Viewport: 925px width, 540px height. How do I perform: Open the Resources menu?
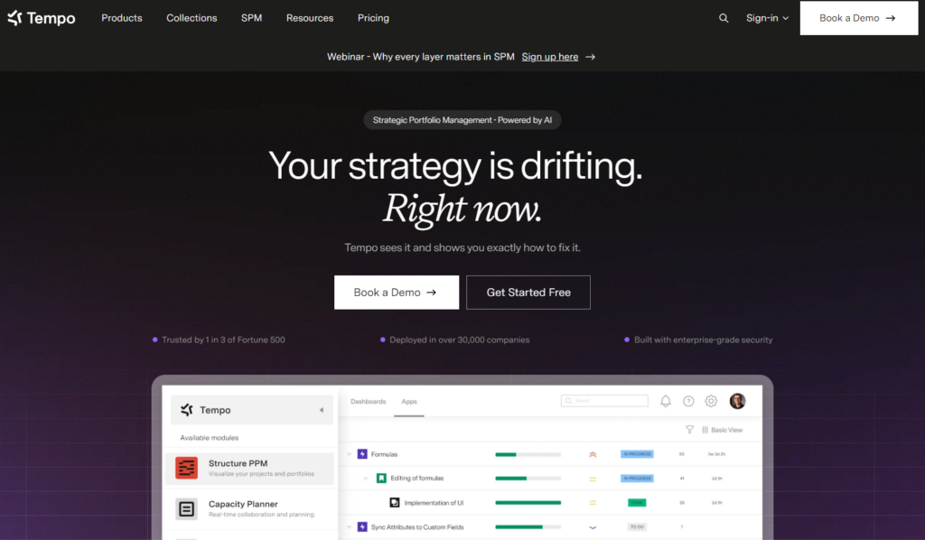click(x=310, y=18)
